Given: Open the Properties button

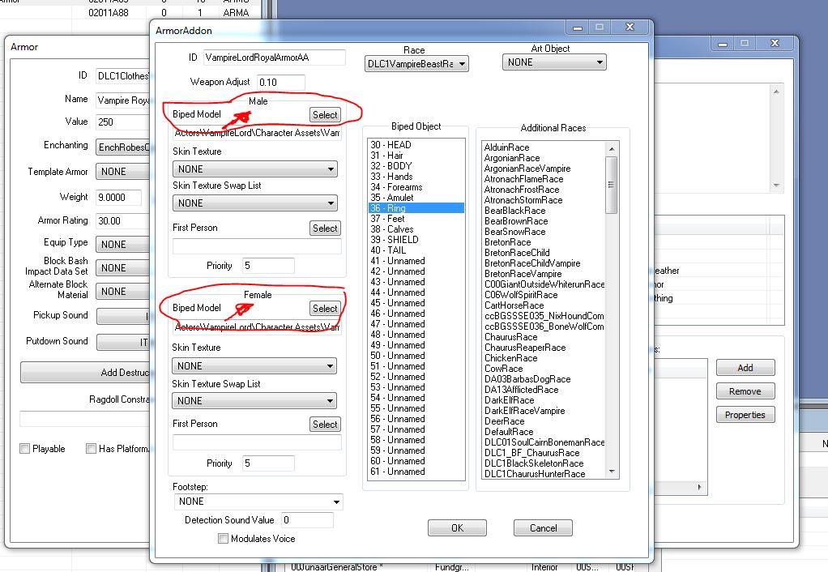Looking at the screenshot, I should click(745, 415).
